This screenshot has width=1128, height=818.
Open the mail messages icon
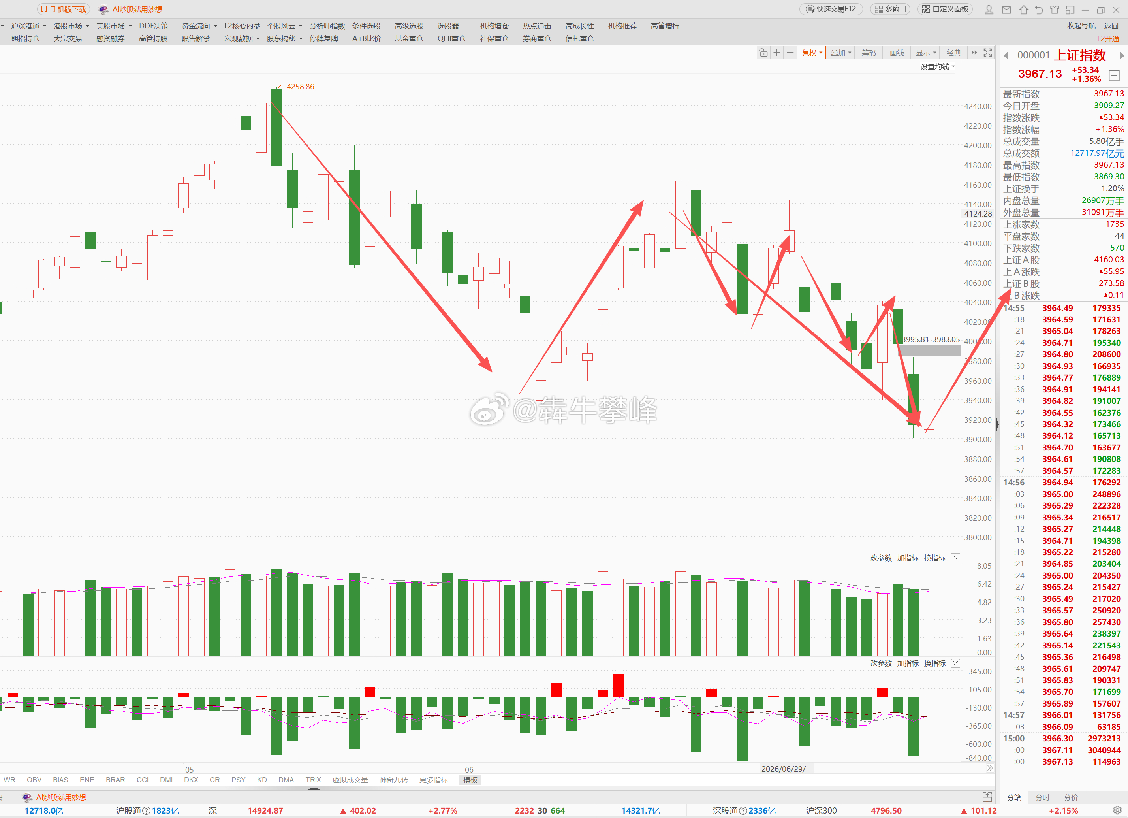click(x=1006, y=9)
